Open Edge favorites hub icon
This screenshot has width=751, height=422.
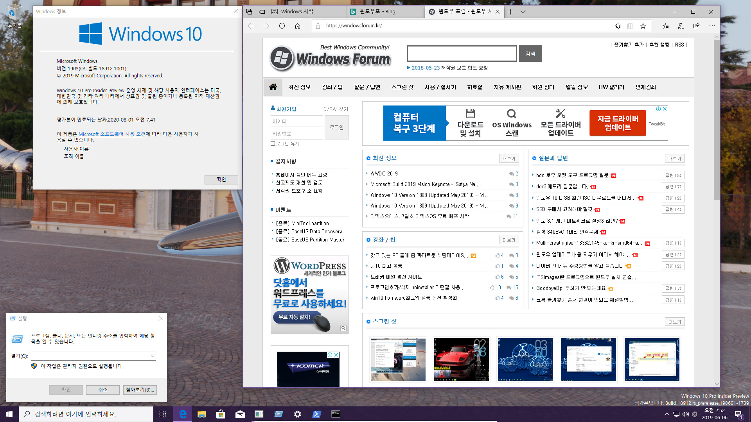[x=665, y=26]
